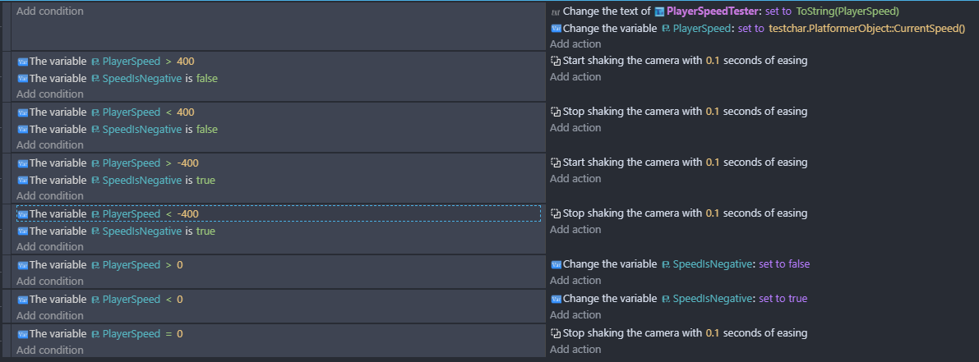Click variable icon of "PlayerSpeed > 400" condition
The width and height of the screenshot is (979, 362).
(22, 62)
